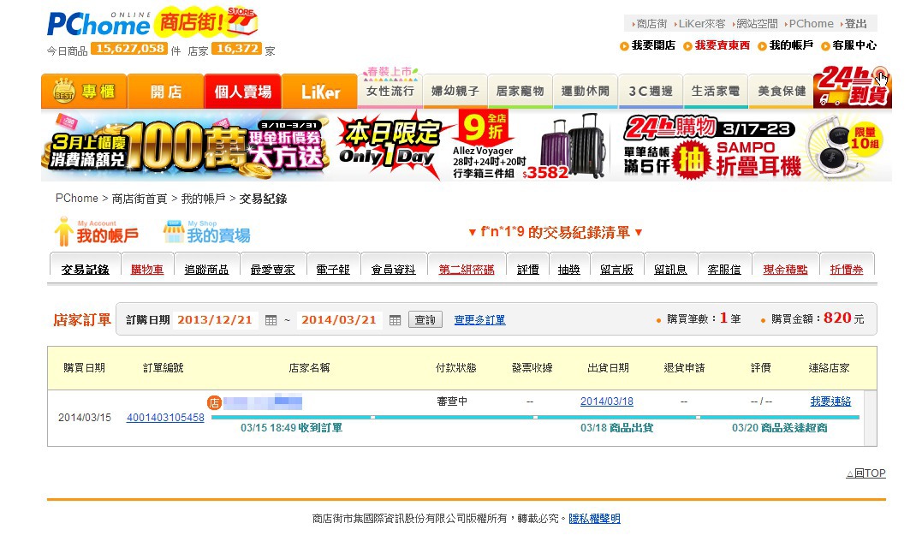The width and height of the screenshot is (922, 553).
Task: Open the end date calendar picker
Action: click(396, 320)
